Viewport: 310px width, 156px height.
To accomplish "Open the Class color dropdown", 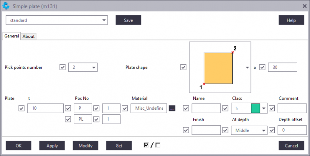I will 264,108.
